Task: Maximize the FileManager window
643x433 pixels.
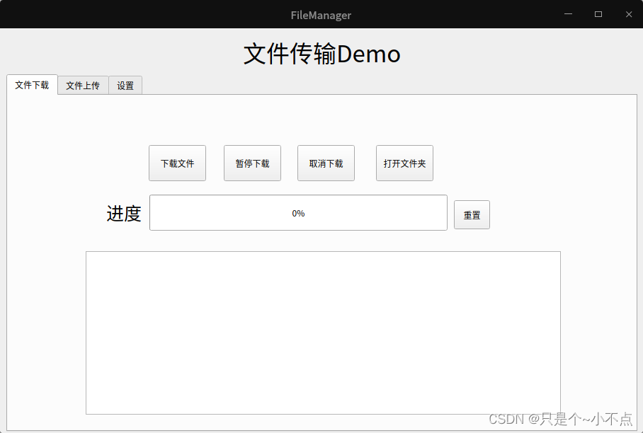Action: pos(598,14)
